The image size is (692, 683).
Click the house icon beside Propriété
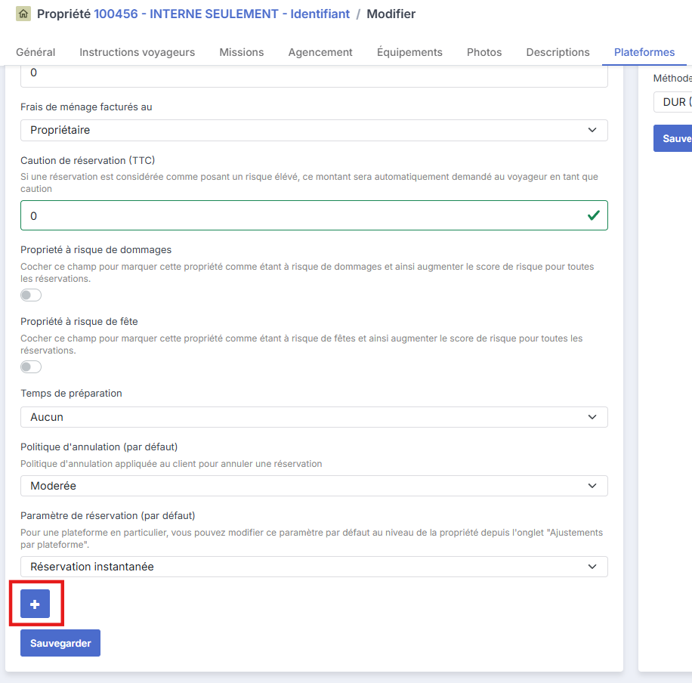click(x=23, y=14)
